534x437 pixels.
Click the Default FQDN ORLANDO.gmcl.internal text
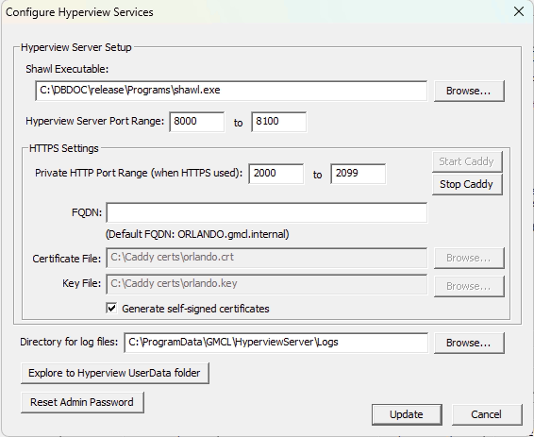coord(197,234)
